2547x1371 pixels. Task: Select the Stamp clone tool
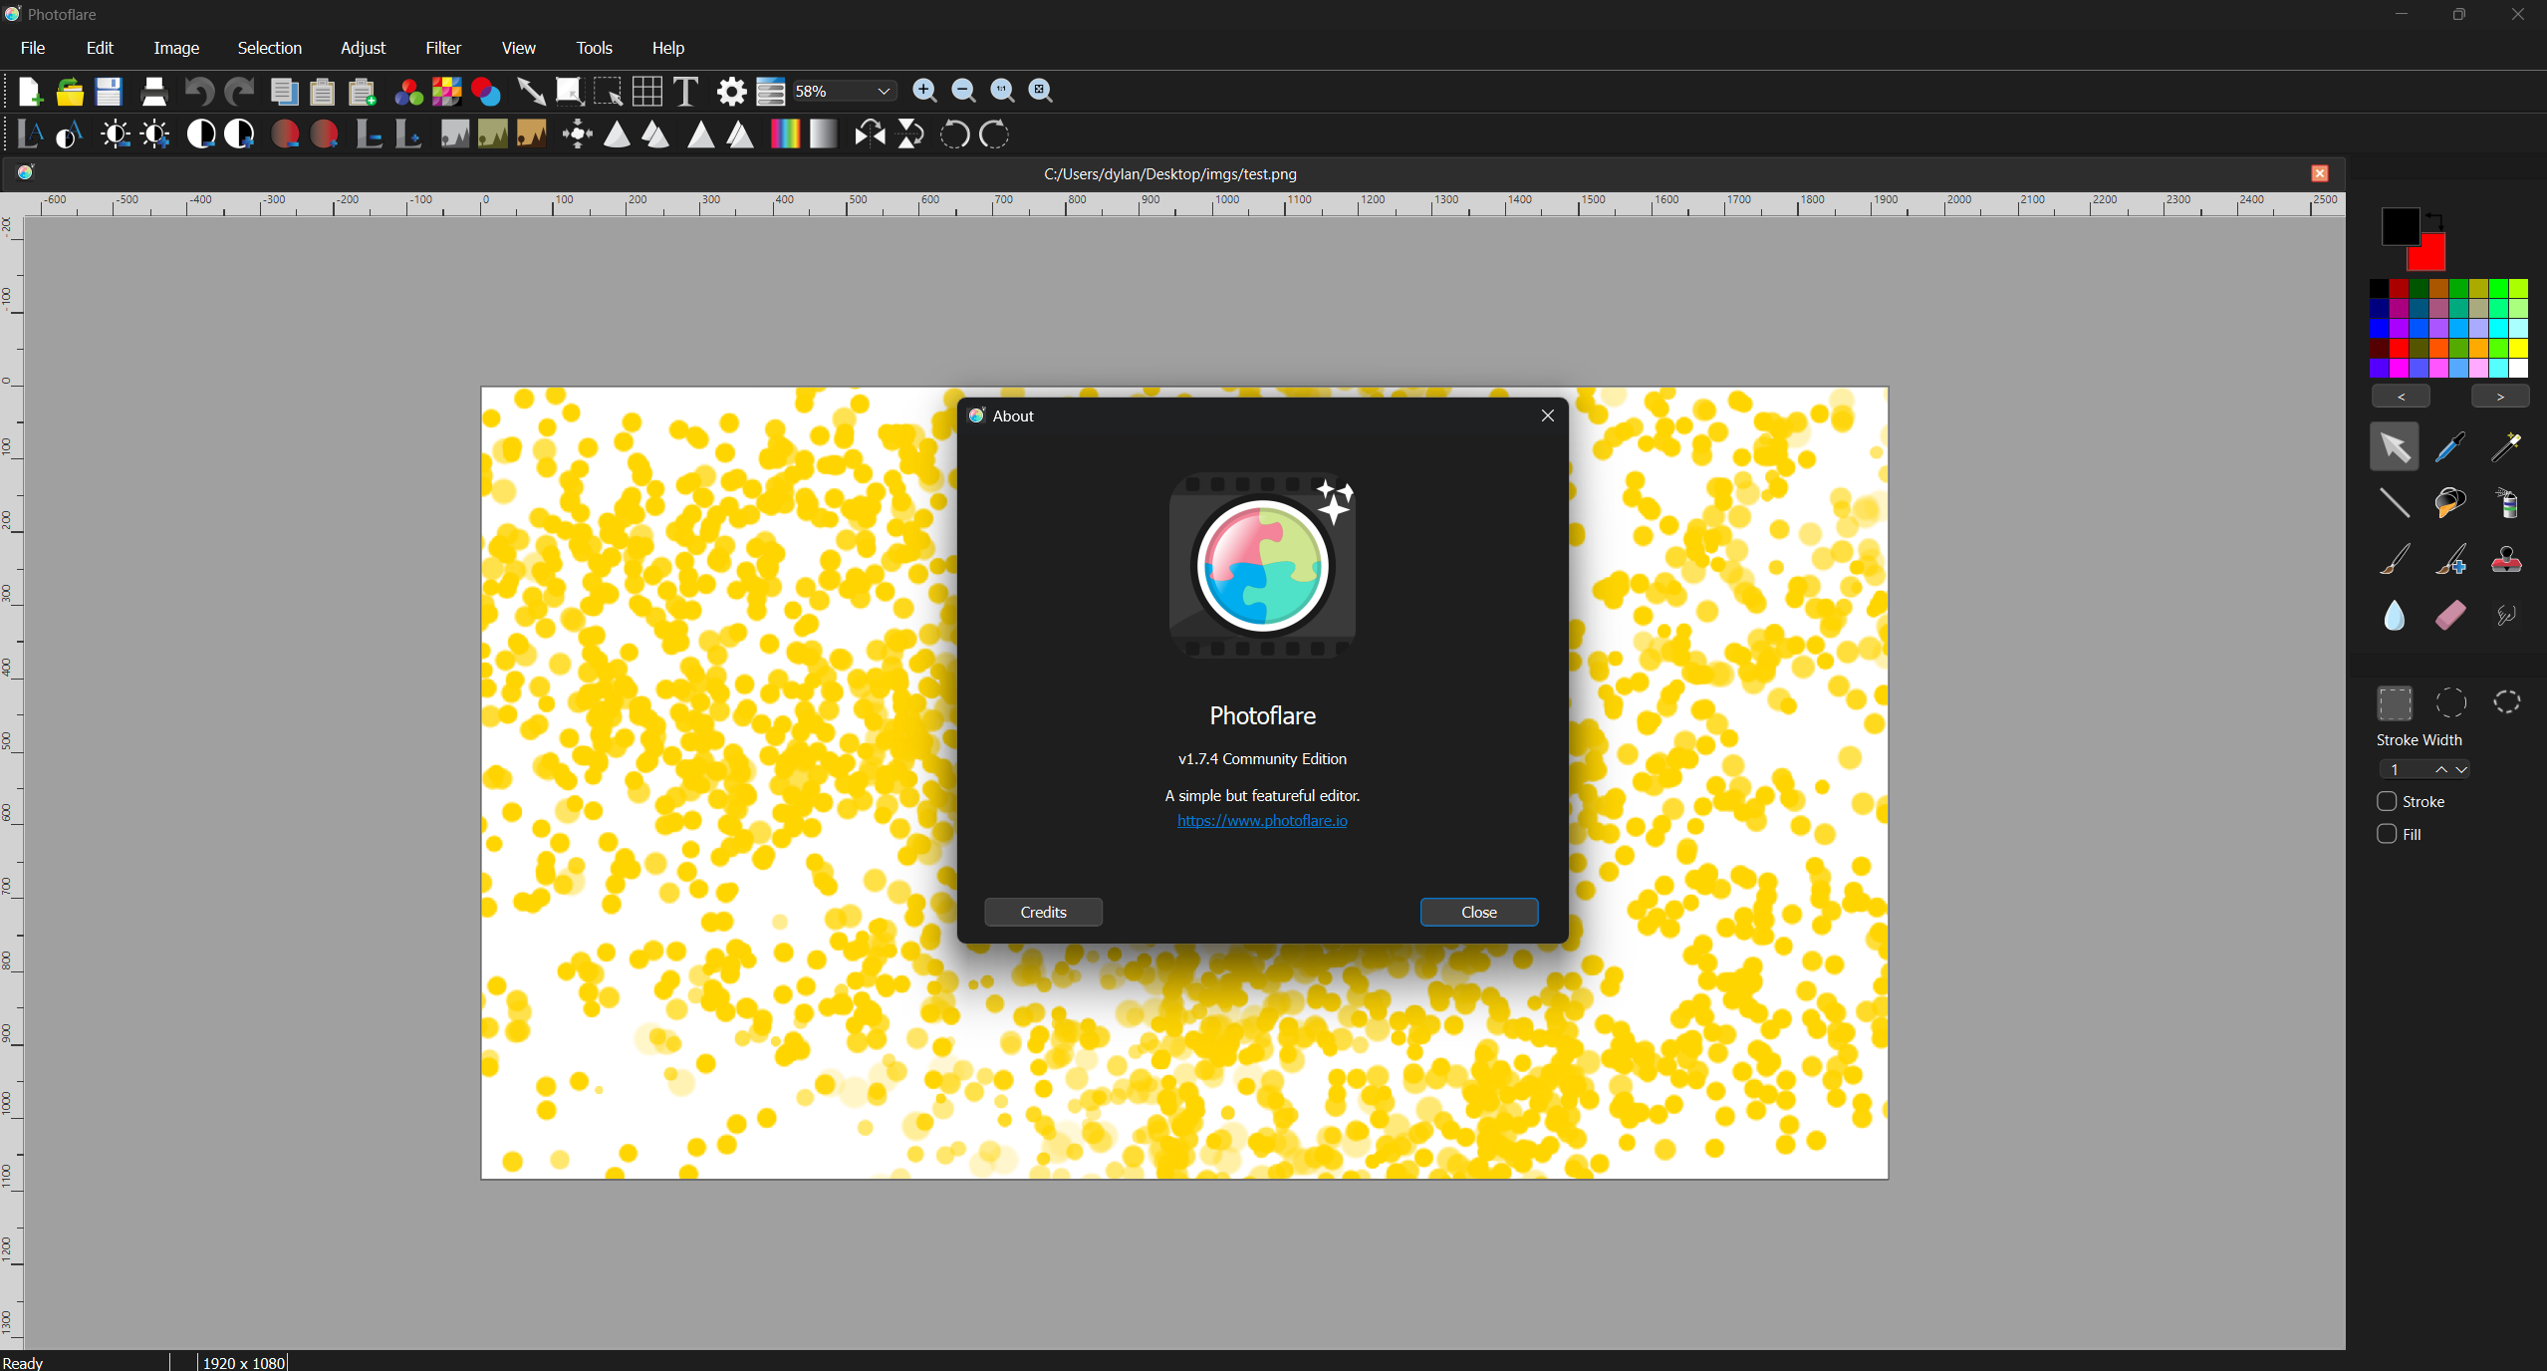point(2506,559)
